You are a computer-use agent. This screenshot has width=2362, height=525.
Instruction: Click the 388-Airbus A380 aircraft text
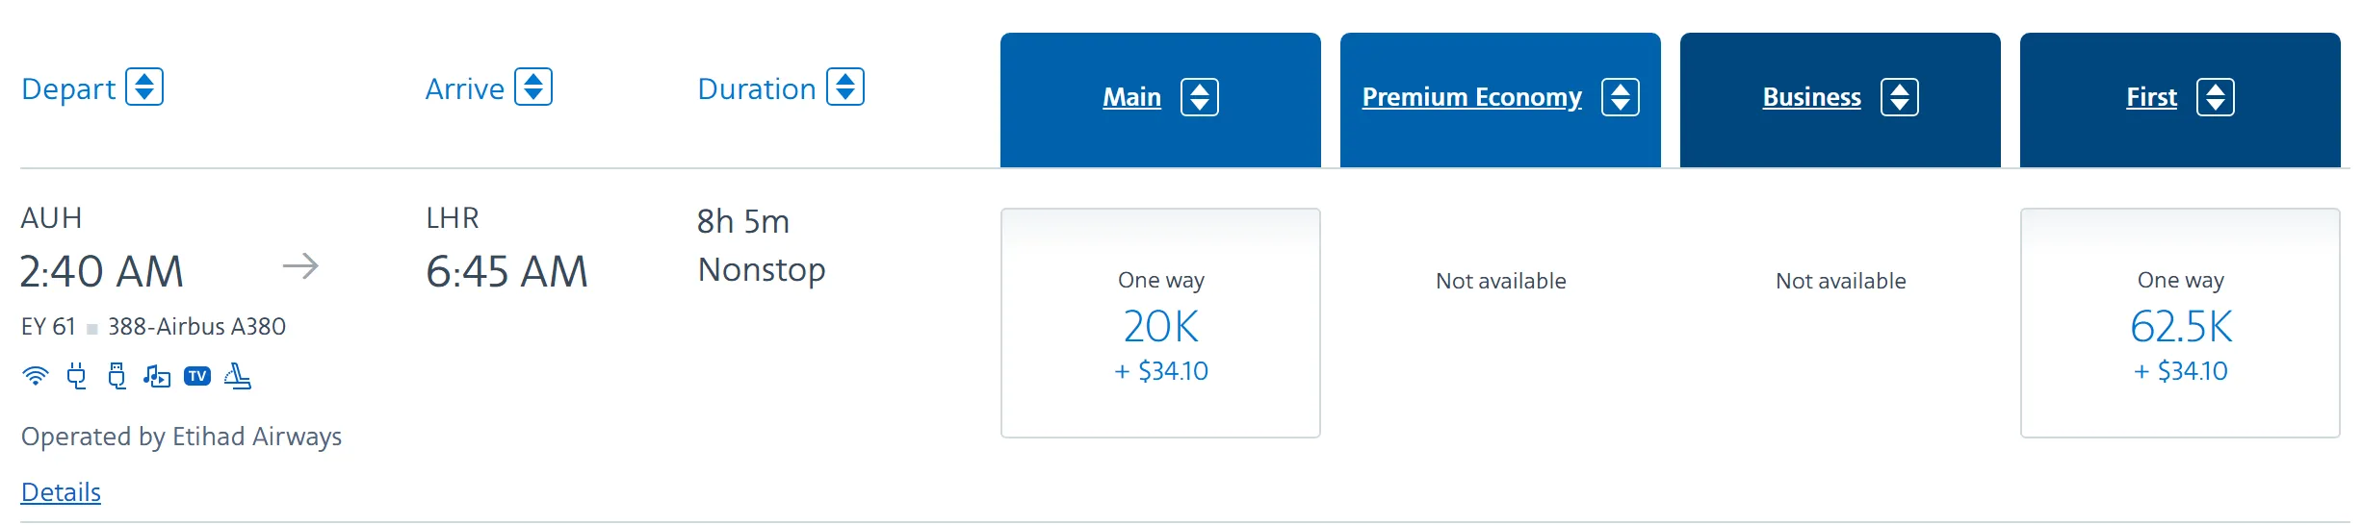196,327
